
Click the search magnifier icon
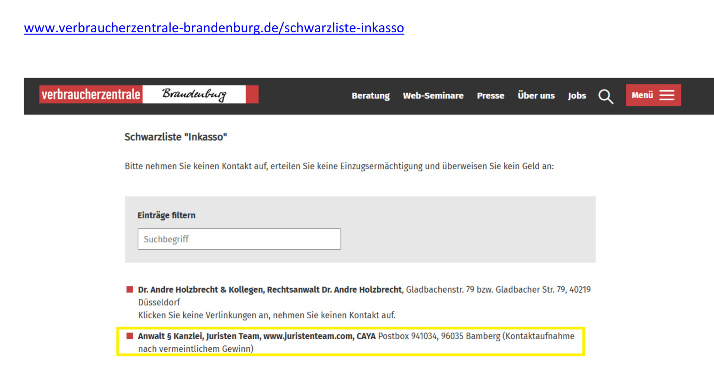tap(606, 96)
